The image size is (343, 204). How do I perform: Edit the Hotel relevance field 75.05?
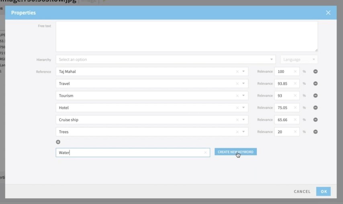pyautogui.click(x=287, y=108)
